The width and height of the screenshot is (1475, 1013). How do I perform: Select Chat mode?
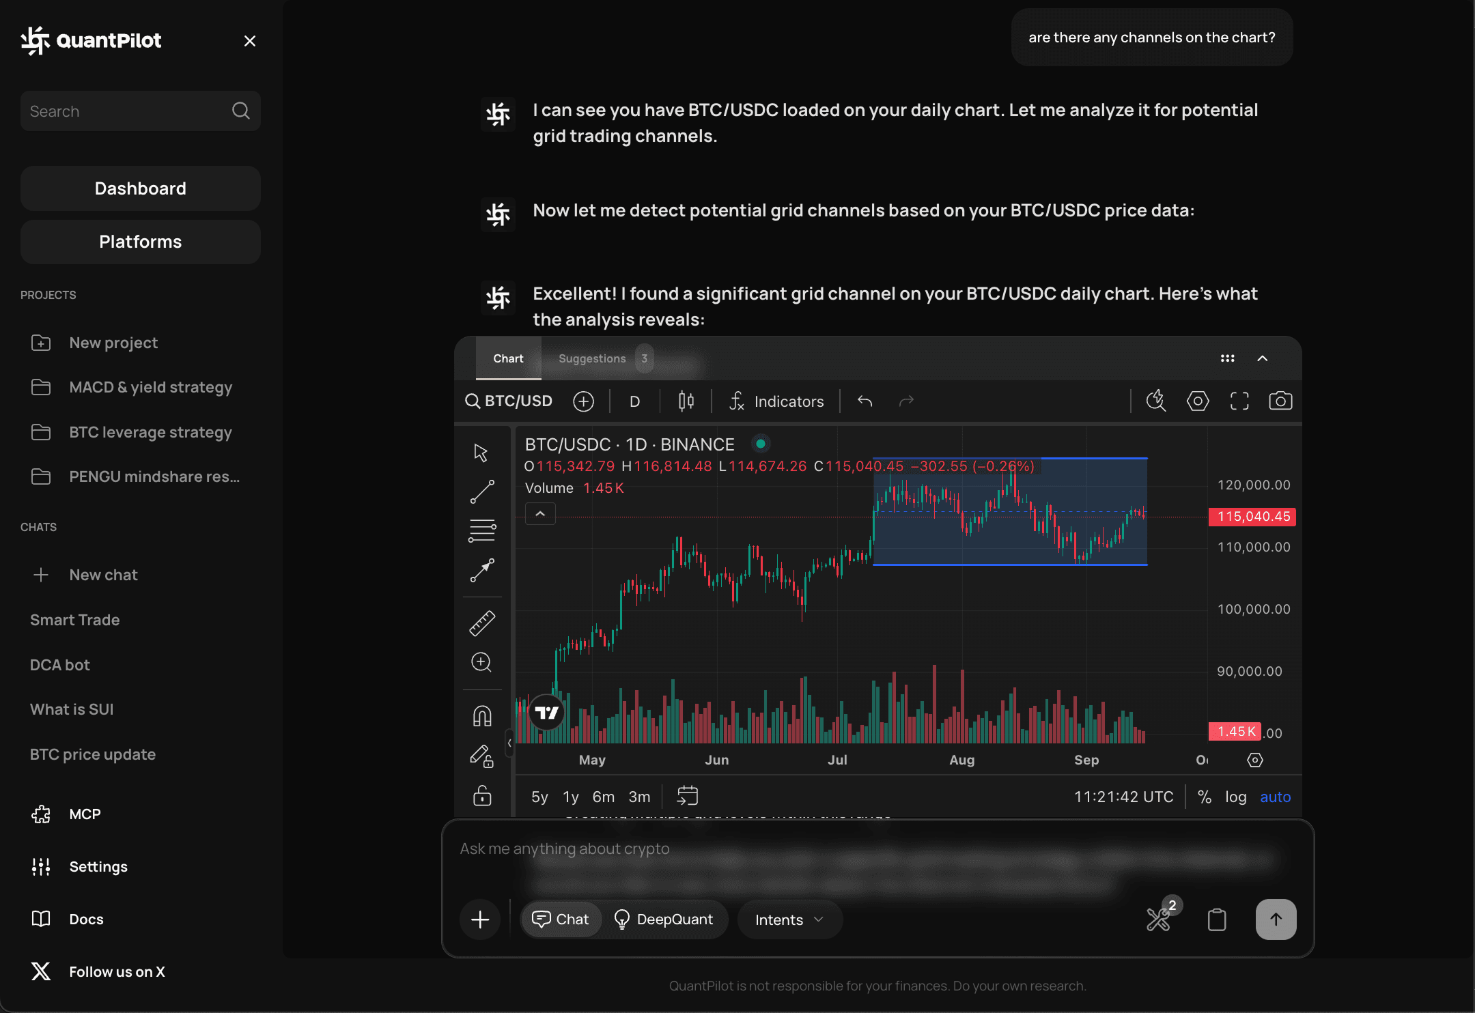point(561,919)
